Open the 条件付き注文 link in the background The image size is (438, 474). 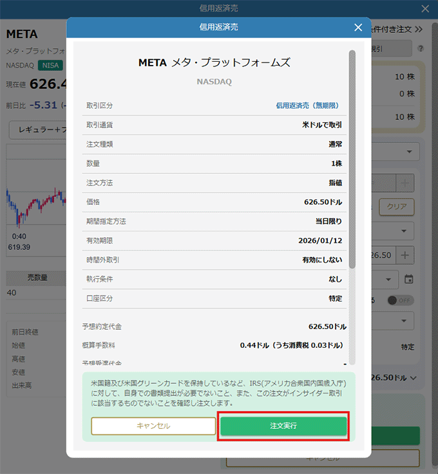coord(396,30)
